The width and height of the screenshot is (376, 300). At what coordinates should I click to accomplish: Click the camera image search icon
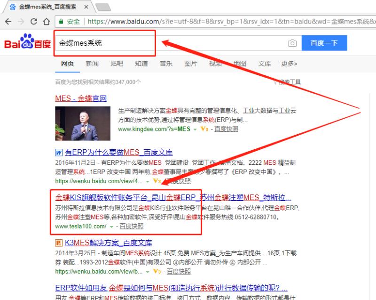coord(292,43)
